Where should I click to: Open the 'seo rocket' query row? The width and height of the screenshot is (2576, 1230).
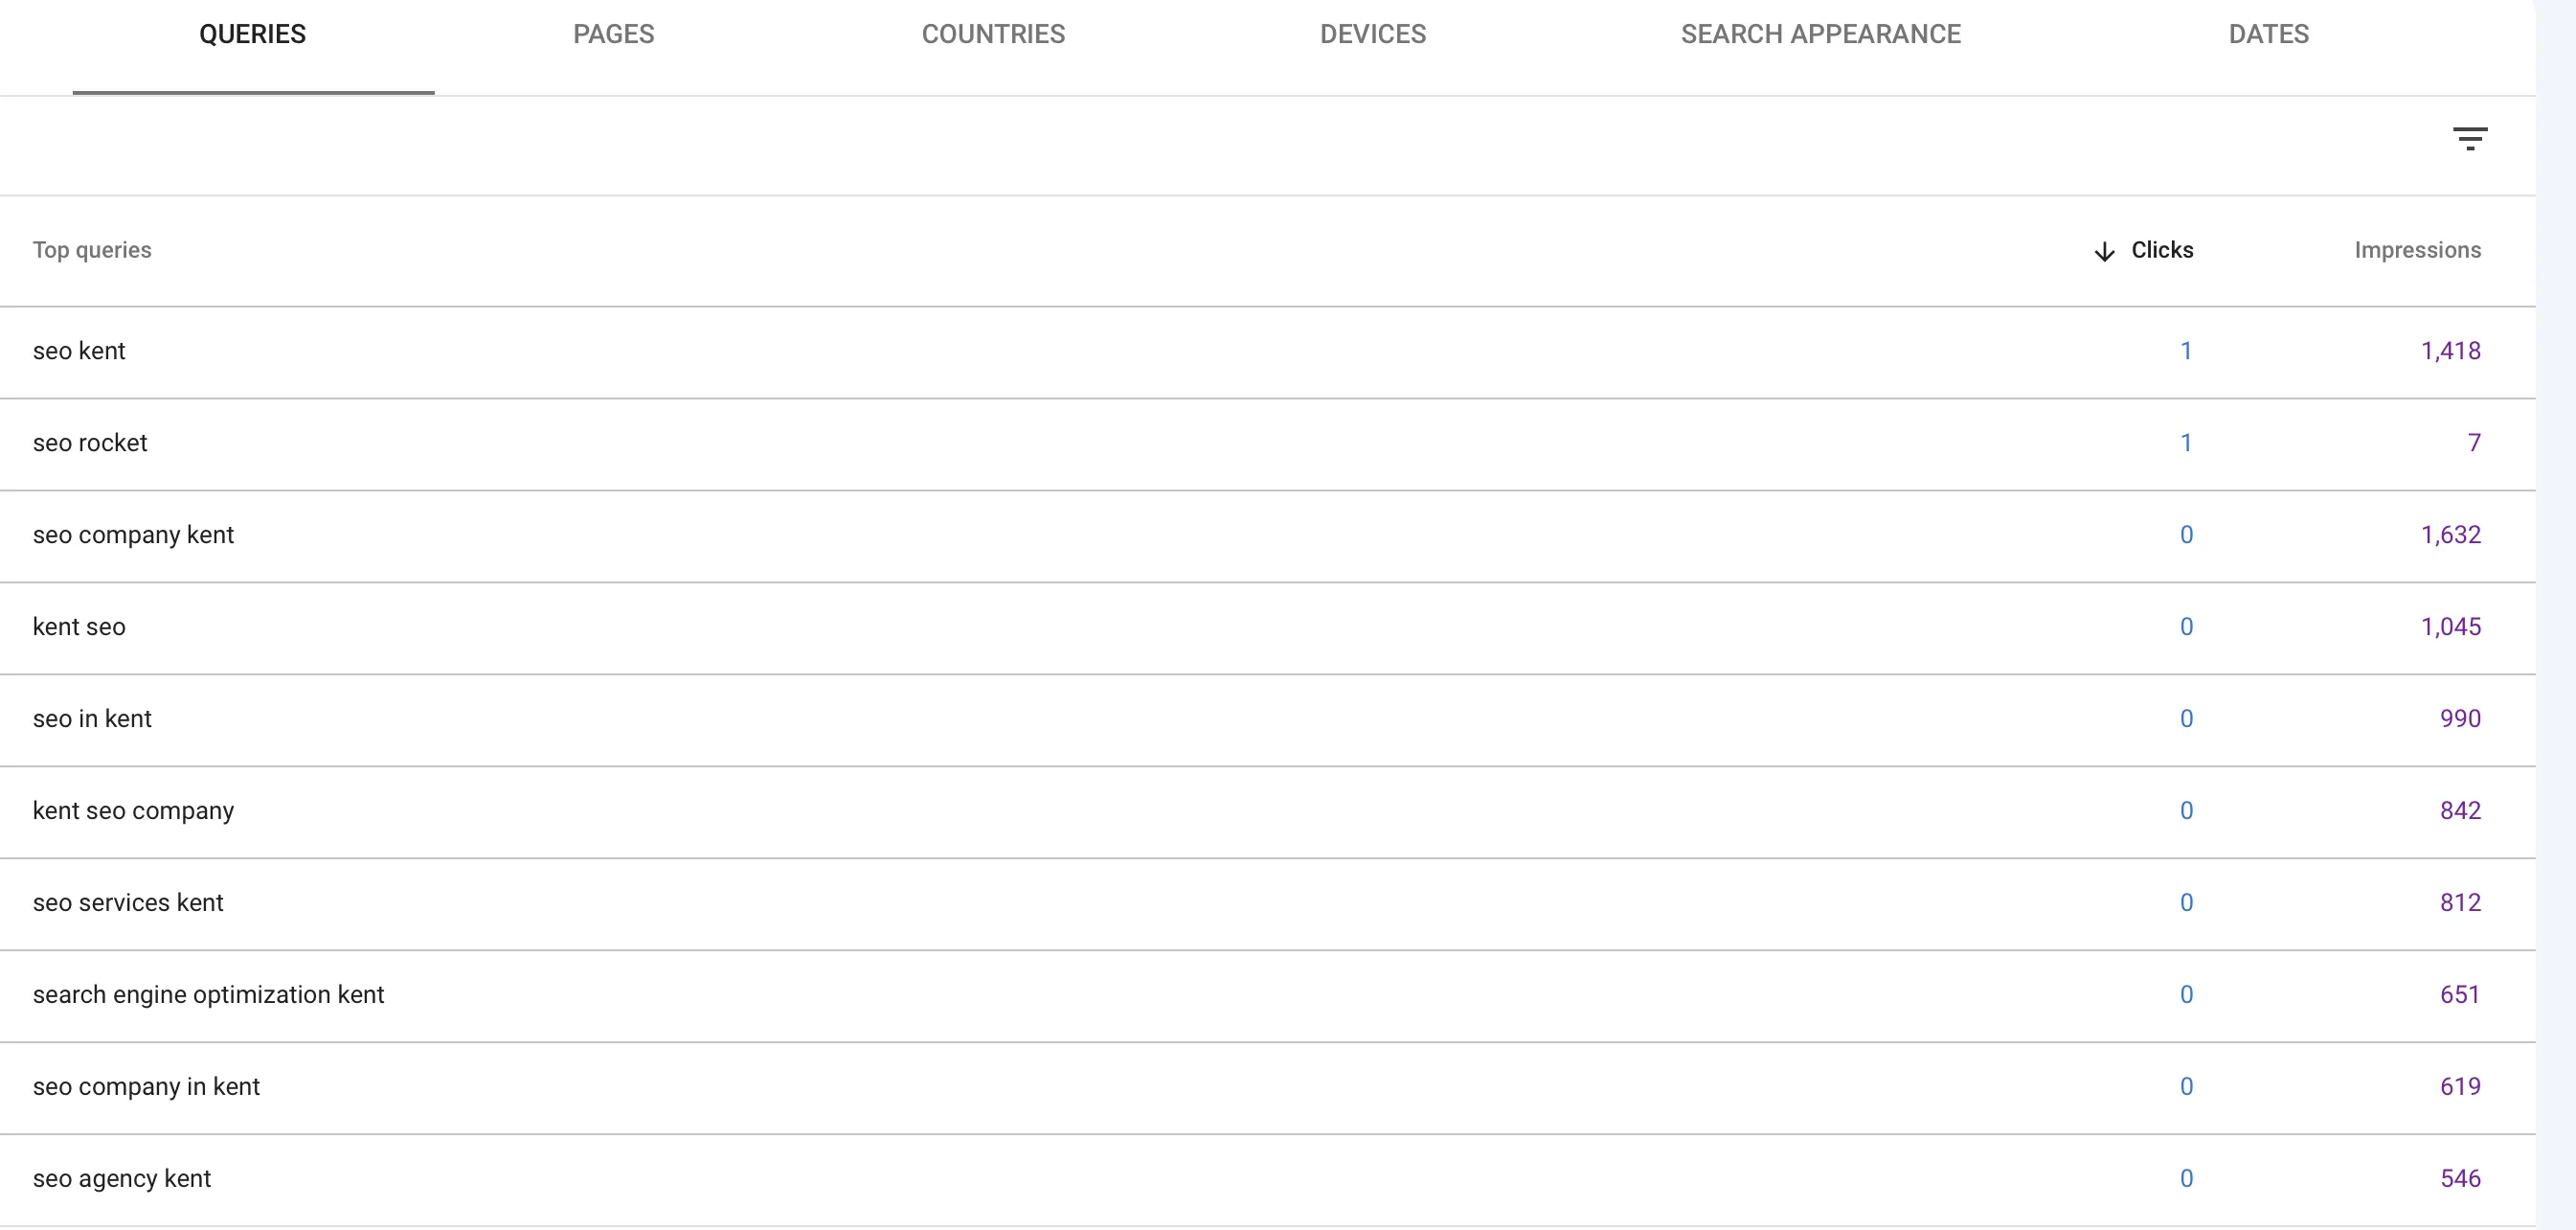coord(1267,444)
